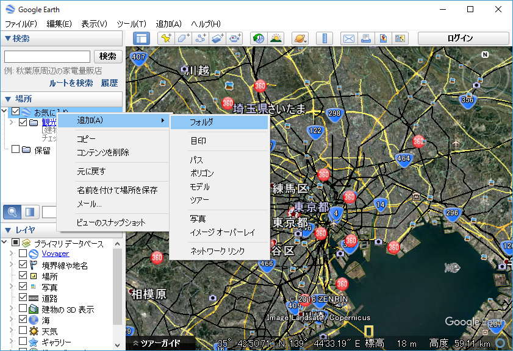Uncheck the 境界線や地名 layer
This screenshot has width=513, height=351.
[23, 264]
